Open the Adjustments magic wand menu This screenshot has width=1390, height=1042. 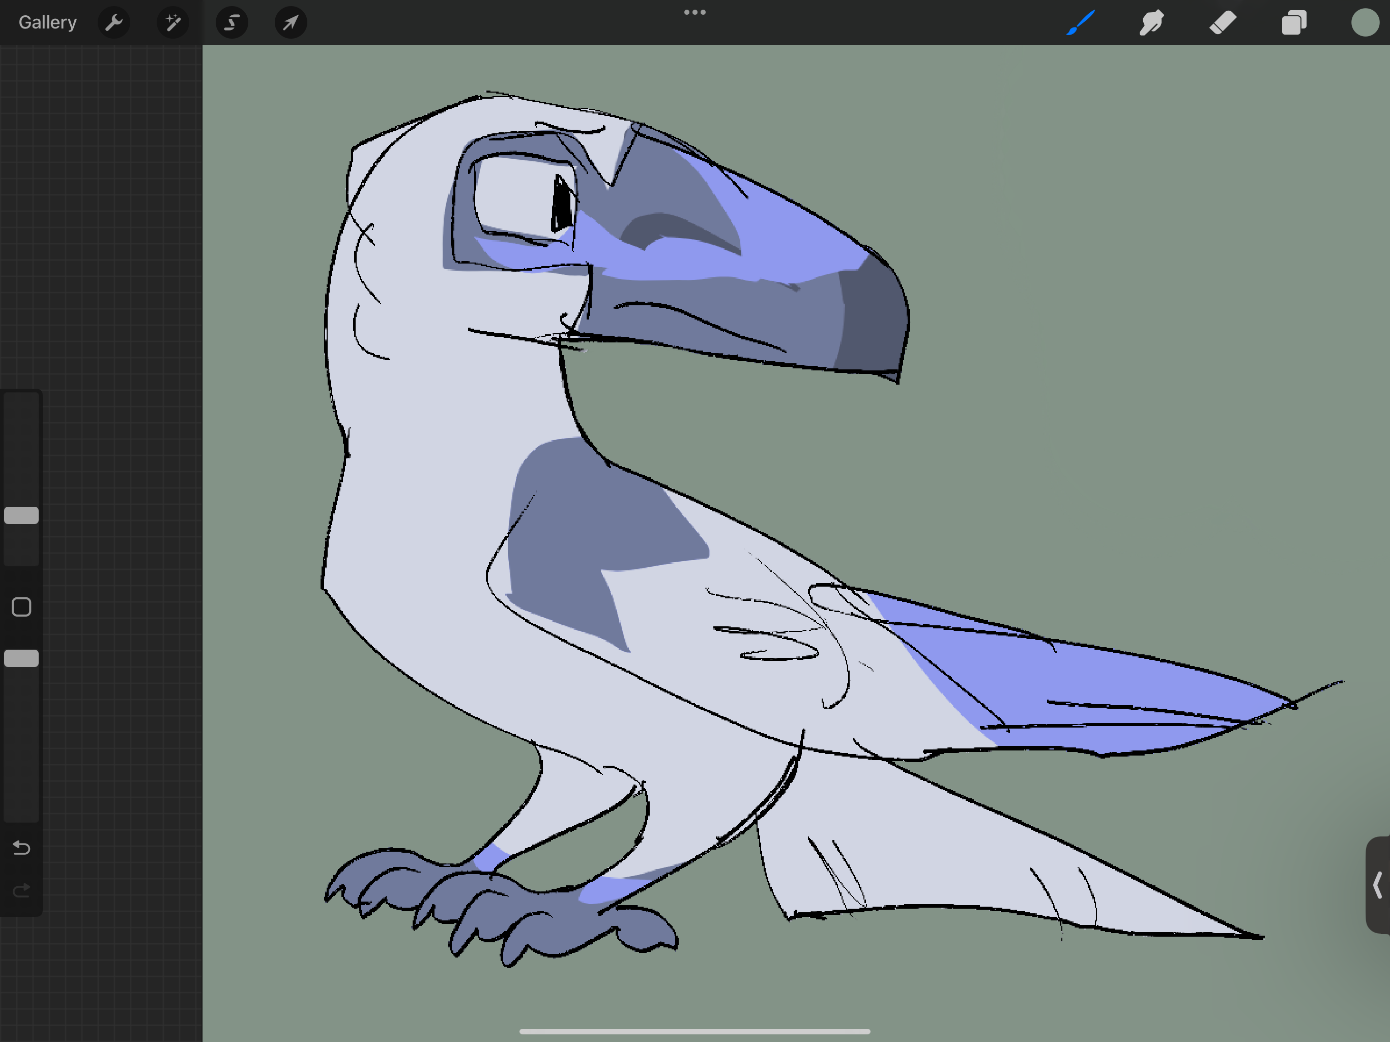click(x=172, y=22)
